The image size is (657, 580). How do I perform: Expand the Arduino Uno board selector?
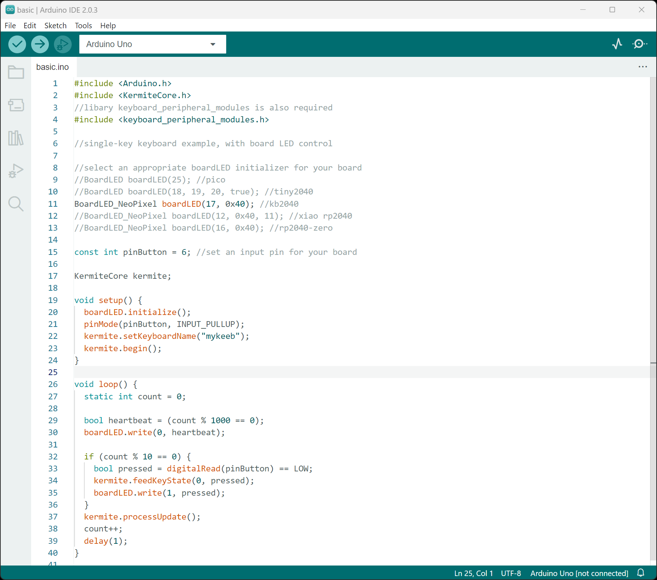click(152, 44)
